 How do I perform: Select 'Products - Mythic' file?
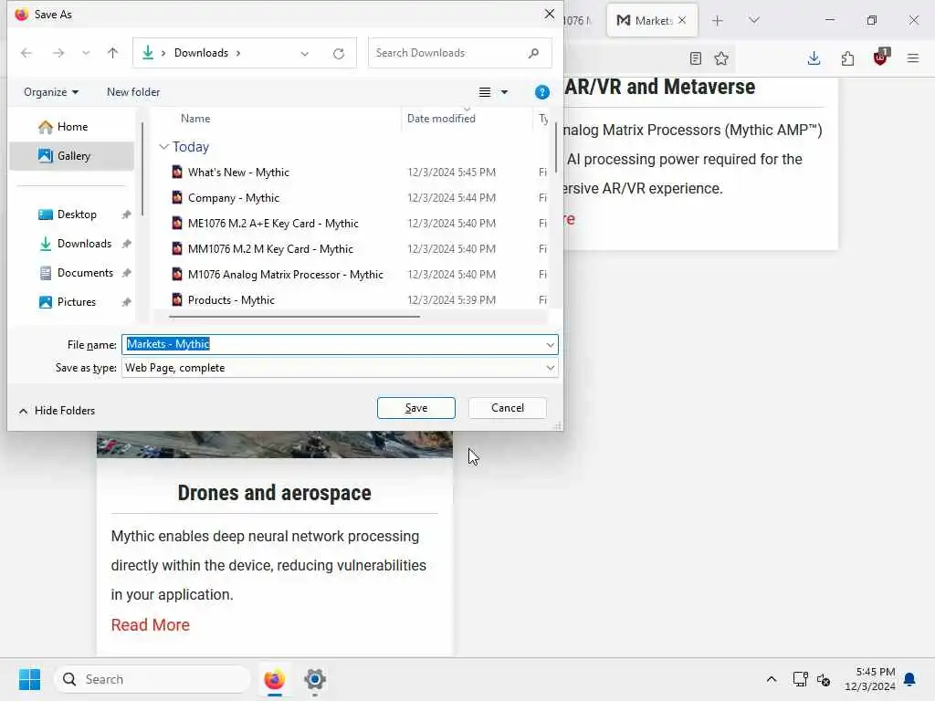(x=231, y=299)
